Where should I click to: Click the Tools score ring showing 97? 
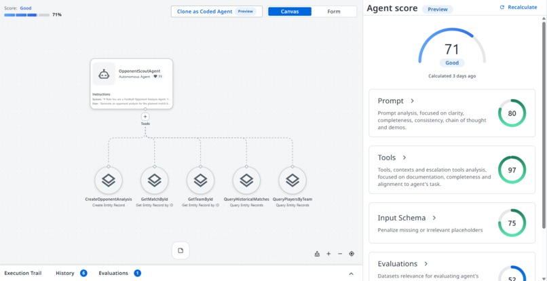click(512, 170)
